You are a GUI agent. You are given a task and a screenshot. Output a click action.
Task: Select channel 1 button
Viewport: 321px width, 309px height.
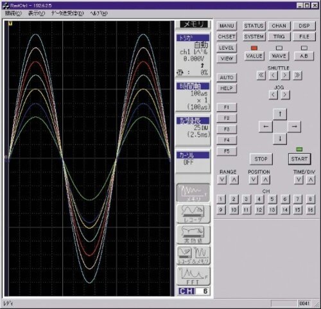(221, 199)
